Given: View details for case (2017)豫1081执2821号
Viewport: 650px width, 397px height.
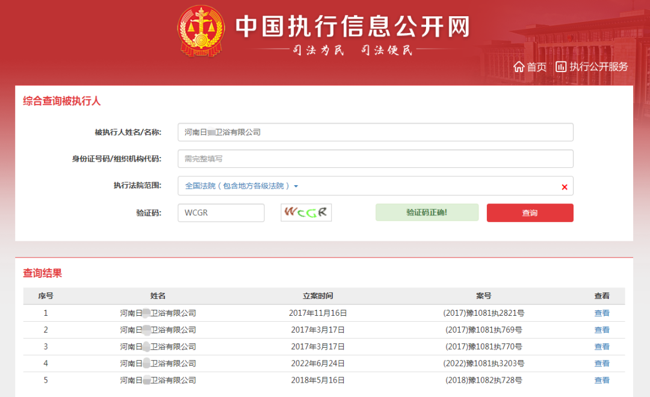Looking at the screenshot, I should 602,313.
